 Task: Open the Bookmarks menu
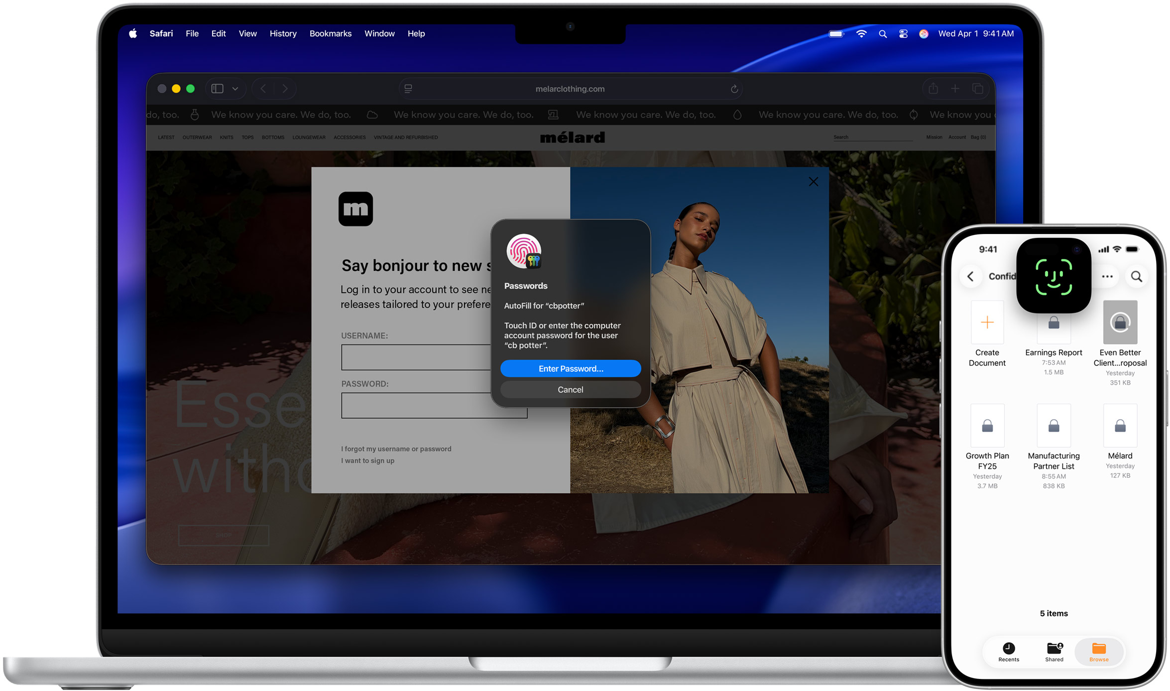pos(330,33)
